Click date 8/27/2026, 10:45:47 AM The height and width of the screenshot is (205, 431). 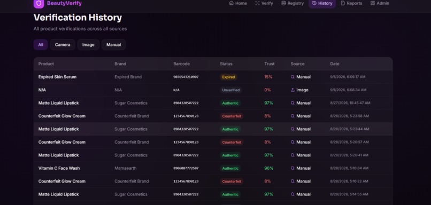pyautogui.click(x=350, y=103)
